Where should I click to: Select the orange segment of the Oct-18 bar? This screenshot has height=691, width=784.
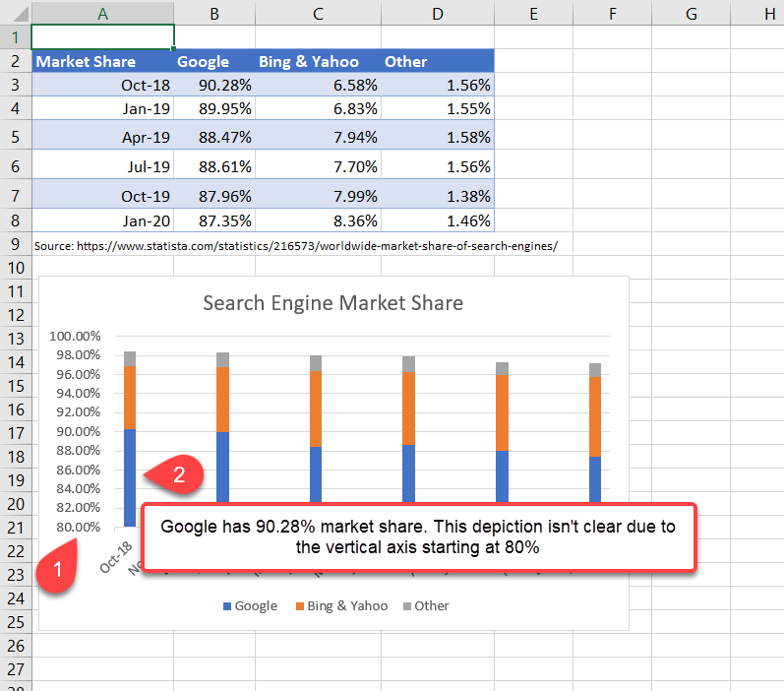pyautogui.click(x=130, y=398)
